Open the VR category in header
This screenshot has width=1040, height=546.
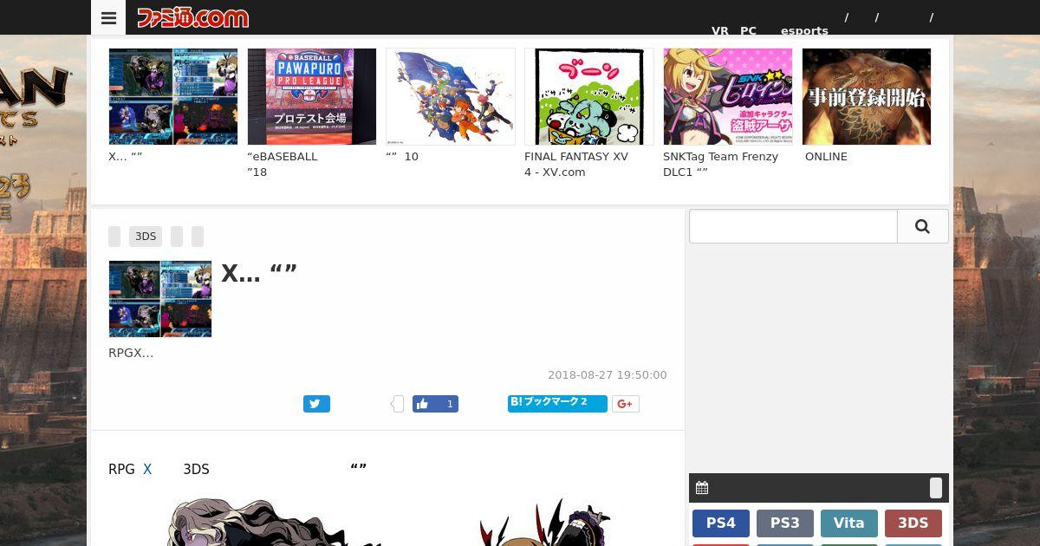(x=720, y=30)
